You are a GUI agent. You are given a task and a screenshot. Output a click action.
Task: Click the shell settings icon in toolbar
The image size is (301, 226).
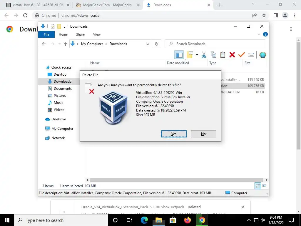pos(262,55)
